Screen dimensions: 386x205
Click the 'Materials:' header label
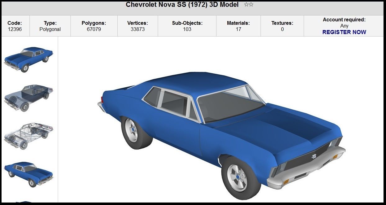click(x=238, y=23)
